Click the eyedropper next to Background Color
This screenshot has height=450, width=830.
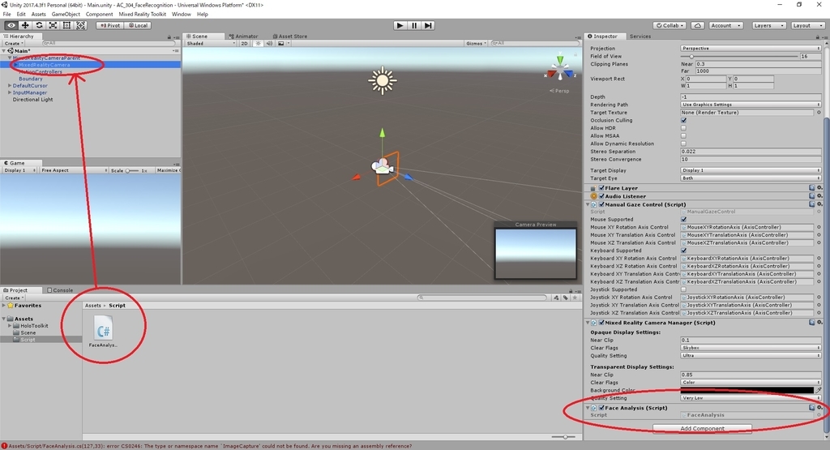click(819, 390)
